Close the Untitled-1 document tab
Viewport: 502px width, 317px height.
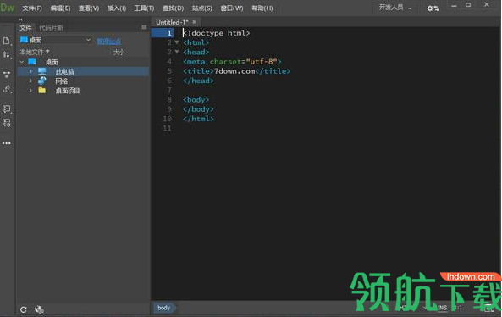[x=195, y=22]
